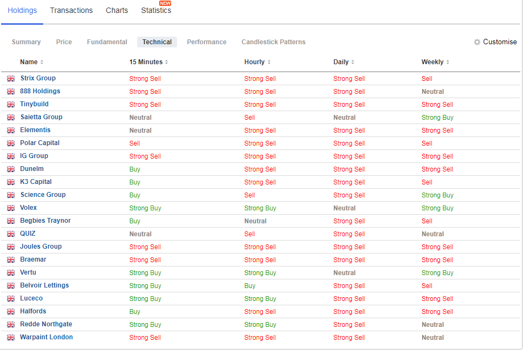This screenshot has height=356, width=529.
Task: Switch to the Performance view
Action: [207, 42]
